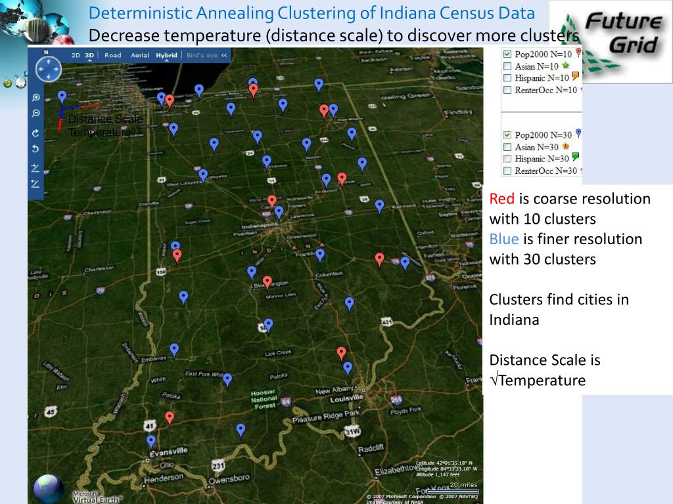
Task: Pan south using the compass down arrow
Action: [x=49, y=77]
